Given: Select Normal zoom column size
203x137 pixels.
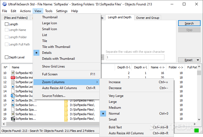Looking at the screenshot, I should pyautogui.click(x=137, y=114).
